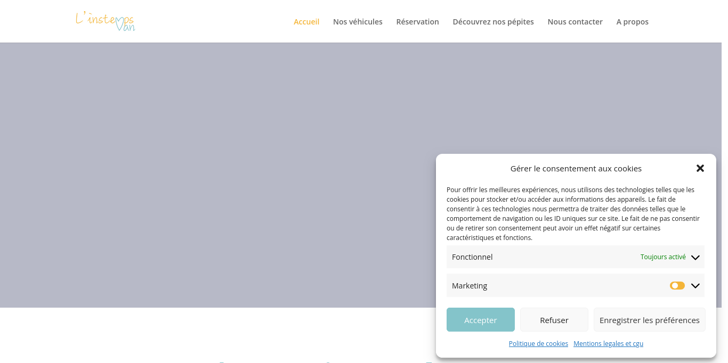This screenshot has height=363, width=728.
Task: Expand the Marketing section chevron
Action: 695,286
